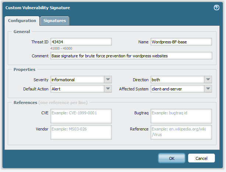Click the help question mark icon

tap(216, 7)
